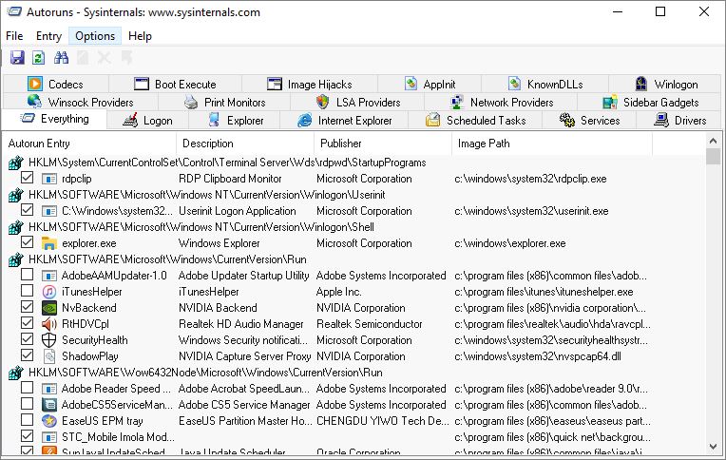Disable the RtHDVCpl startup checkbox
This screenshot has width=726, height=460.
tap(28, 323)
